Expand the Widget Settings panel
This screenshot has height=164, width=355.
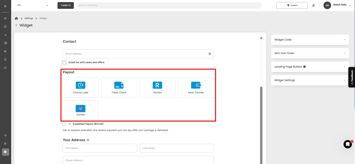310,80
